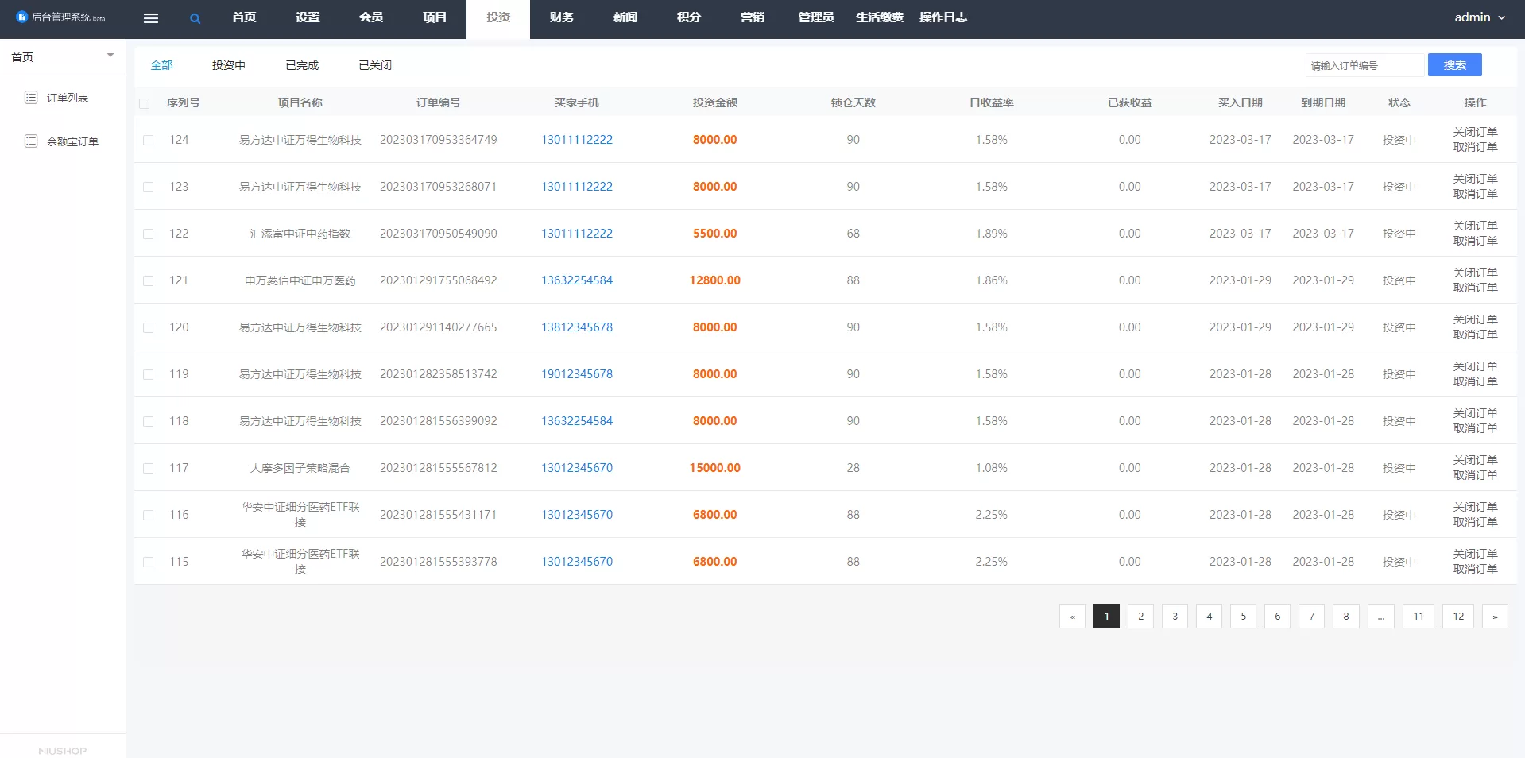Go to next page using » arrow
Image resolution: width=1525 pixels, height=758 pixels.
click(1494, 617)
